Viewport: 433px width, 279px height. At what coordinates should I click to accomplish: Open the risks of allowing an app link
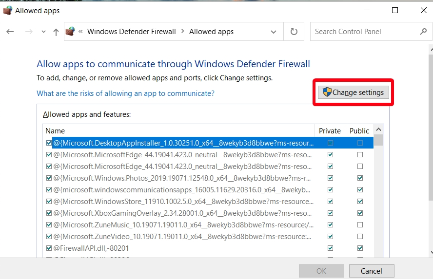[x=125, y=93]
